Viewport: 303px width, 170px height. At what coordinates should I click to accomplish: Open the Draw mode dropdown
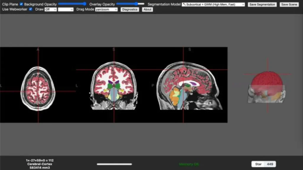coord(51,9)
